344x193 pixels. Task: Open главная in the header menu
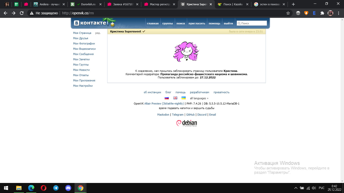(x=153, y=23)
